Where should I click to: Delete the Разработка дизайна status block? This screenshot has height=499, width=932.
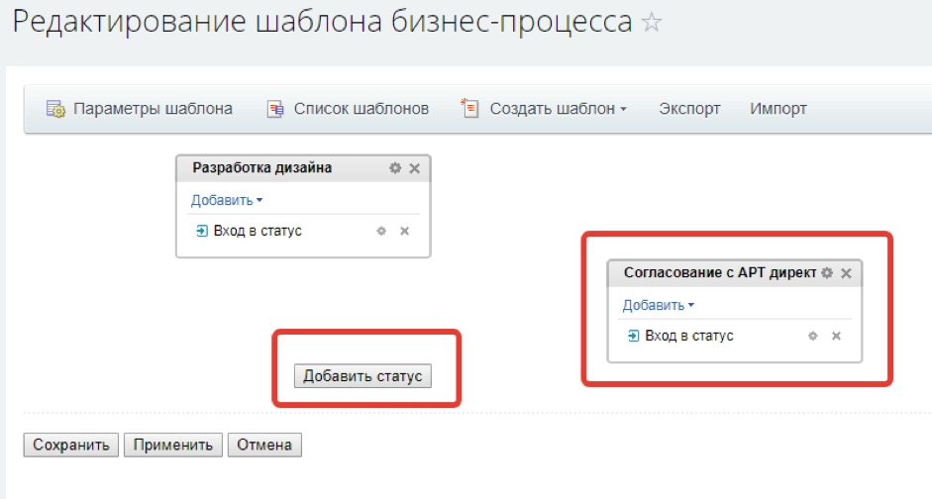click(x=415, y=168)
